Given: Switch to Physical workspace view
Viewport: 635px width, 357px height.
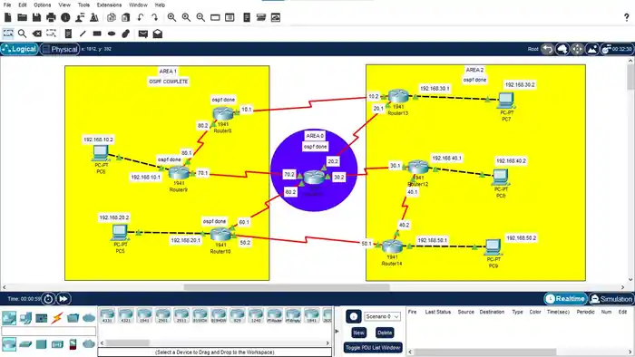Looking at the screenshot, I should tap(60, 49).
